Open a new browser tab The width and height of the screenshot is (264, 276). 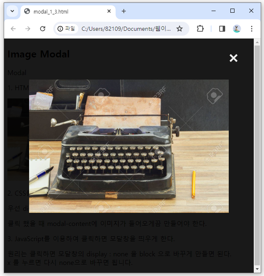tap(124, 11)
